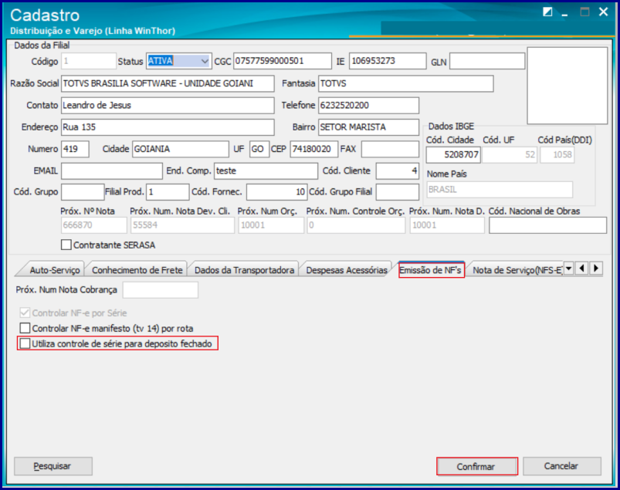Click the Cód. UF field showing 52

(x=510, y=154)
